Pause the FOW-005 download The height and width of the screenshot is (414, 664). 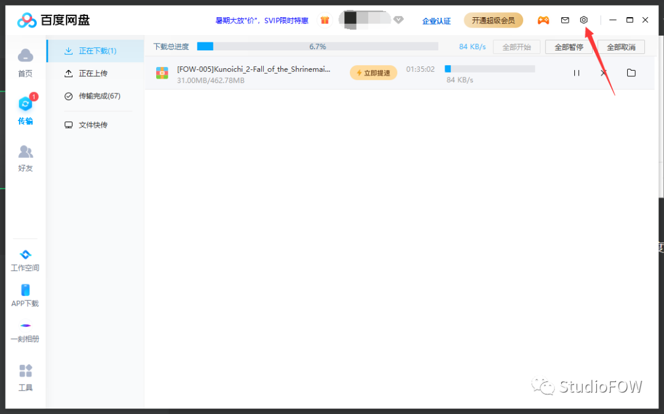click(576, 72)
